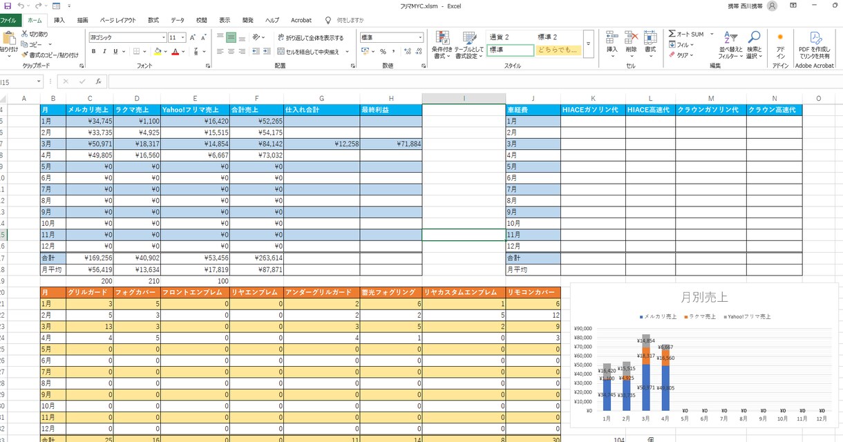This screenshot has width=843, height=442.
Task: Toggle bold formatting
Action: [94, 52]
